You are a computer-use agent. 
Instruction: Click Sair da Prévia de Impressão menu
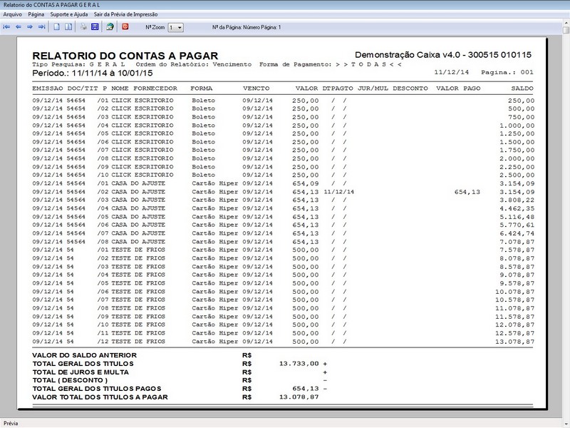(x=126, y=14)
